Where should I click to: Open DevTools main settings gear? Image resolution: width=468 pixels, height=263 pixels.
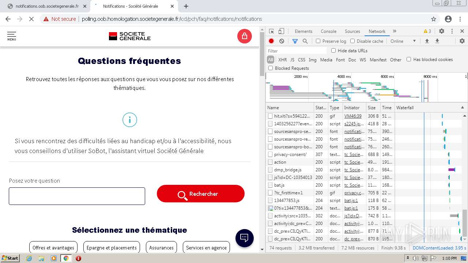[441, 31]
